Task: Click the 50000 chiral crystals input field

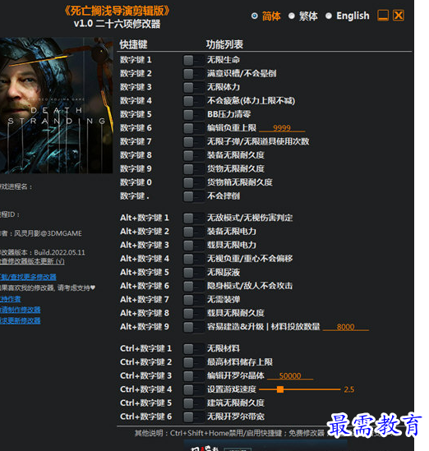Action: (x=290, y=376)
